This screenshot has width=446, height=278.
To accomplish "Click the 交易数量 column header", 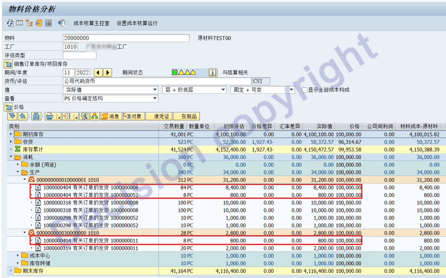I will click(x=173, y=126).
